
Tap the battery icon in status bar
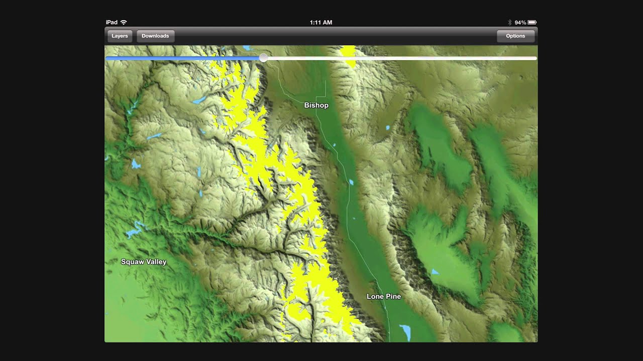[x=532, y=23]
